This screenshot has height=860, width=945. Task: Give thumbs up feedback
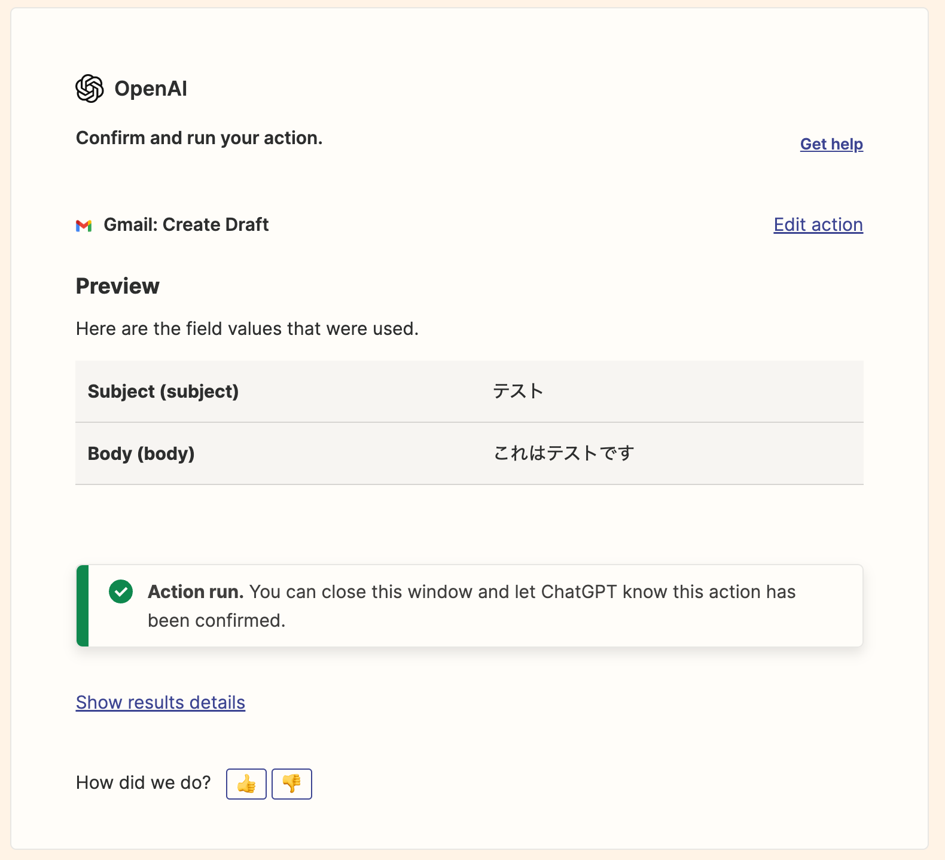[246, 783]
